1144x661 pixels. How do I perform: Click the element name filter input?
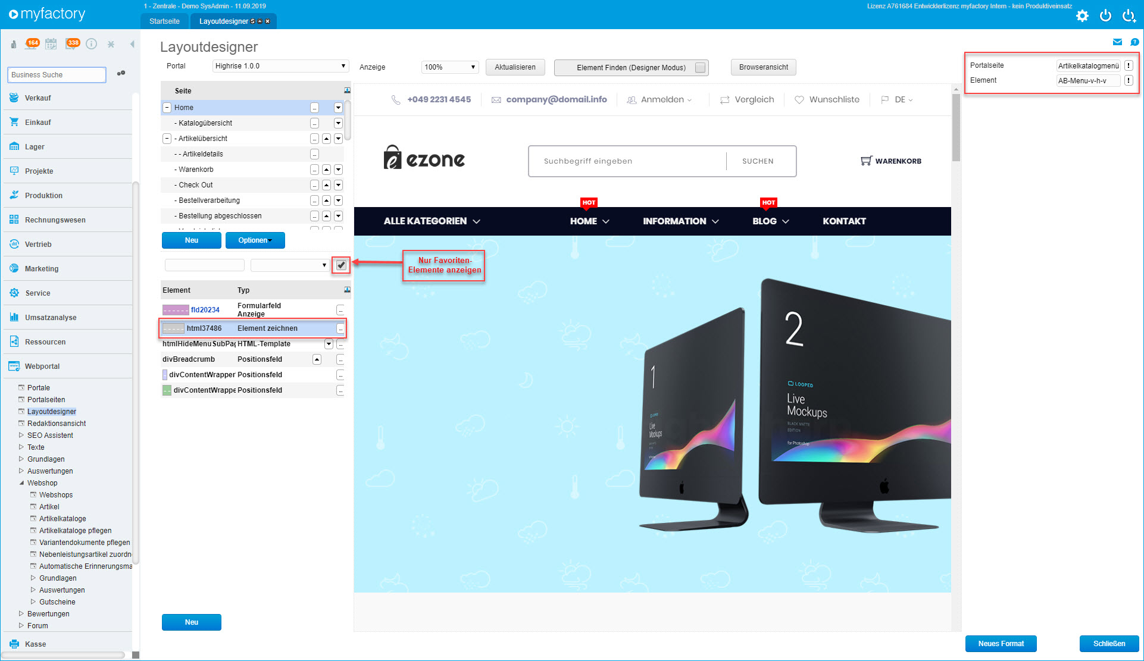pos(205,265)
